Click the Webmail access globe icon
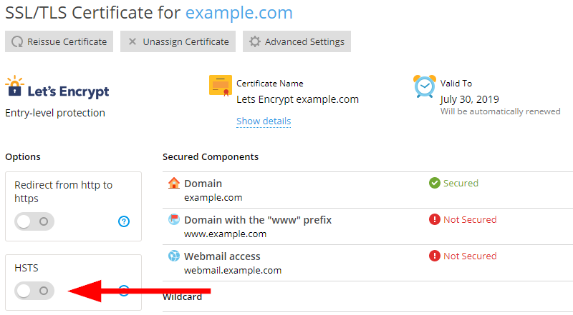The height and width of the screenshot is (315, 573). click(173, 256)
